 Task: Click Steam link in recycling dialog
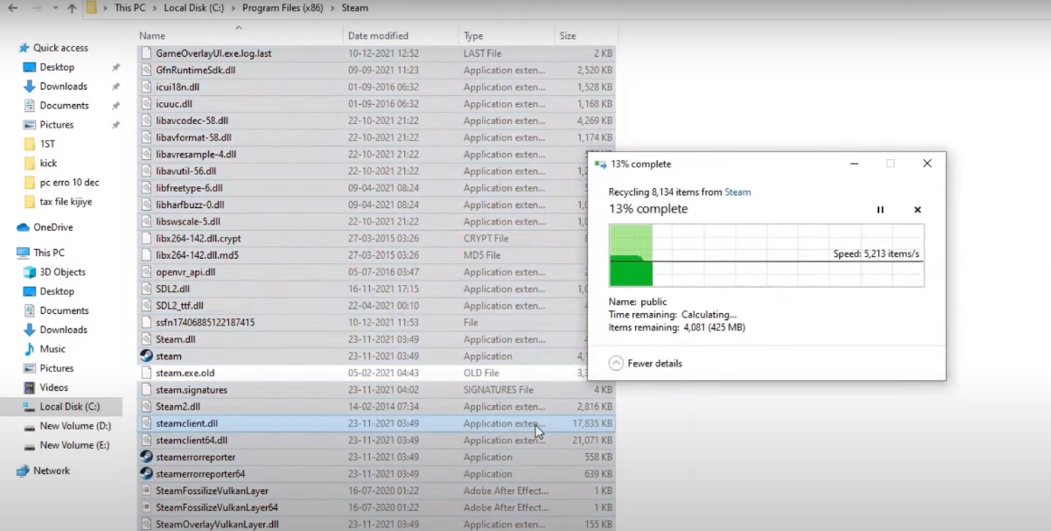click(737, 192)
